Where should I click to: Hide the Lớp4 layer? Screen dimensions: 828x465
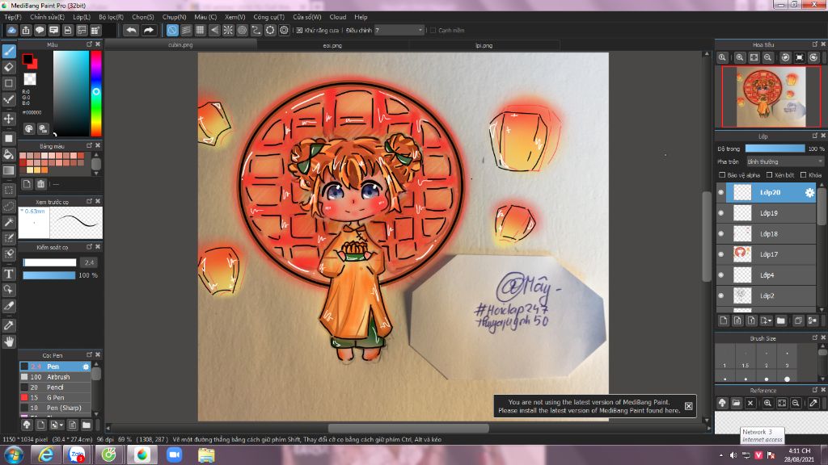[721, 274]
